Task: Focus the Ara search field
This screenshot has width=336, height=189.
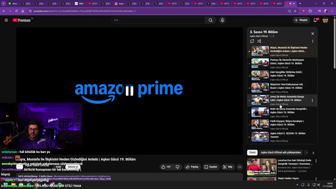Action: tap(158, 20)
